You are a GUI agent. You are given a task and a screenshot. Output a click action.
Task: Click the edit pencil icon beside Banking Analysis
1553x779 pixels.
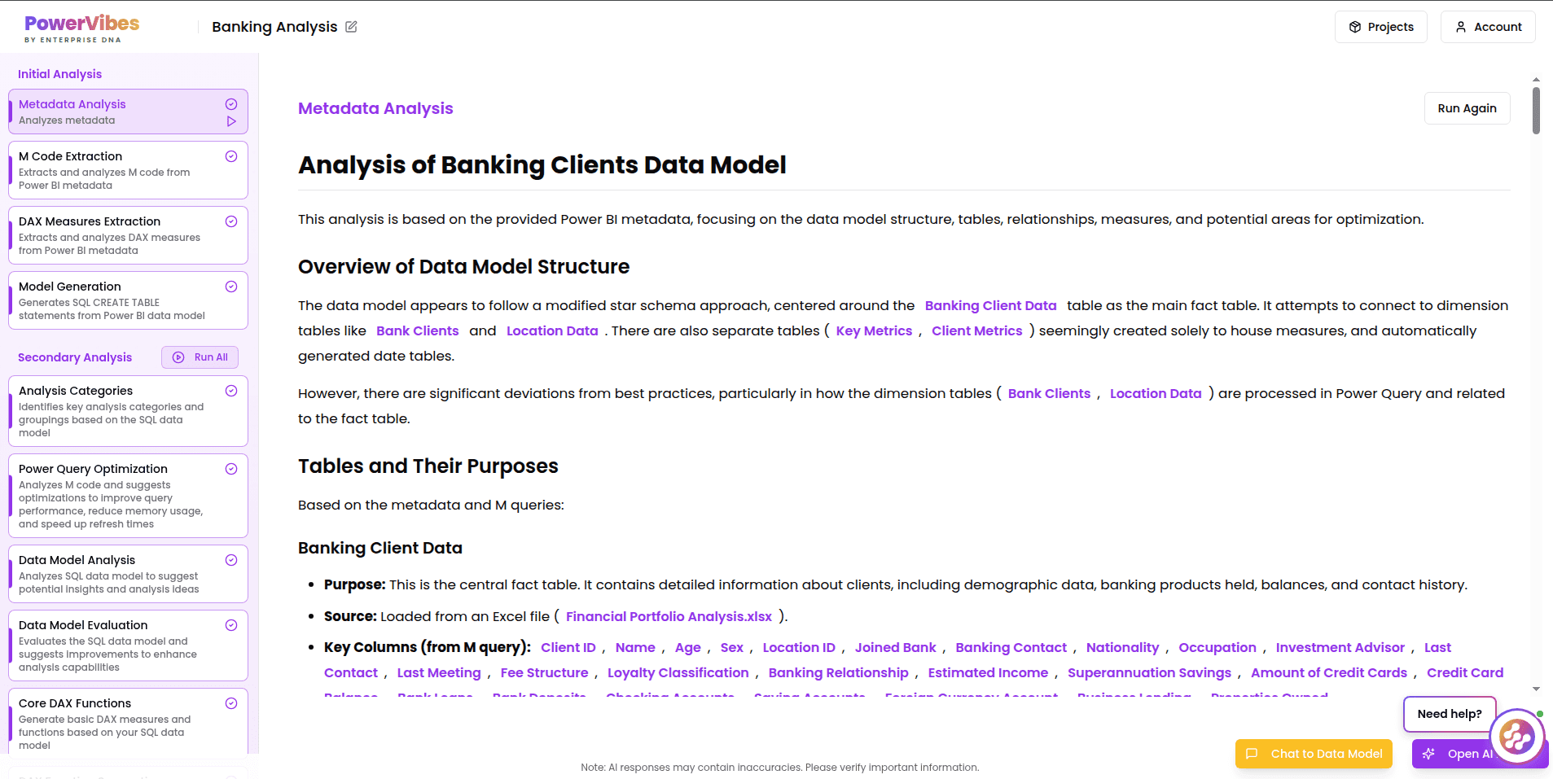(x=351, y=27)
